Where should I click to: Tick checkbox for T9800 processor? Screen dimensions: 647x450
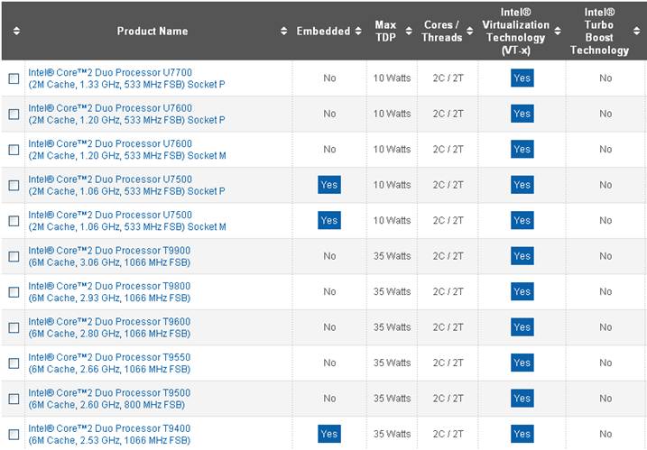14,292
